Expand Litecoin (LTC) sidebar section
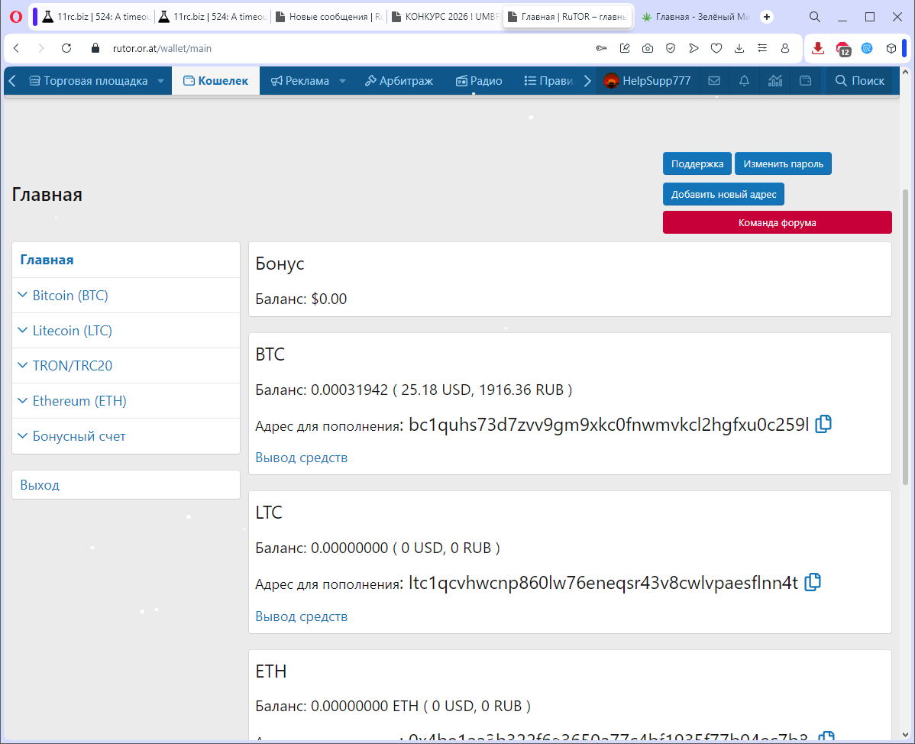Viewport: 915px width, 744px height. (72, 331)
